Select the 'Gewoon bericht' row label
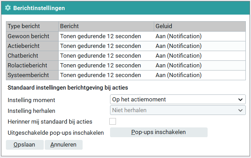This screenshot has width=251, height=158. point(32,36)
